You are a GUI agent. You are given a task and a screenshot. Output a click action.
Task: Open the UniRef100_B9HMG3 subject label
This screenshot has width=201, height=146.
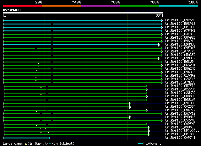click(x=180, y=45)
